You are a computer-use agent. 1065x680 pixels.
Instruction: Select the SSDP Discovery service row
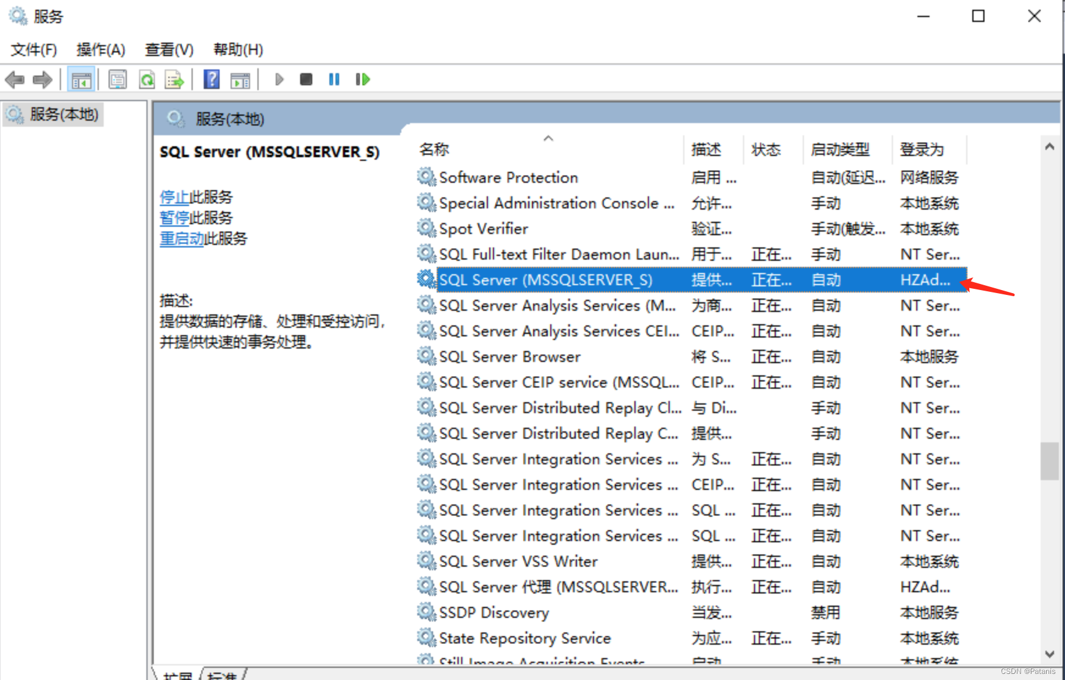coord(691,612)
